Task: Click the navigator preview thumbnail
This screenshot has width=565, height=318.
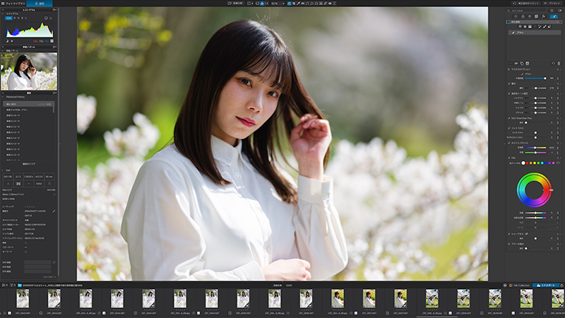Action: coord(29,71)
